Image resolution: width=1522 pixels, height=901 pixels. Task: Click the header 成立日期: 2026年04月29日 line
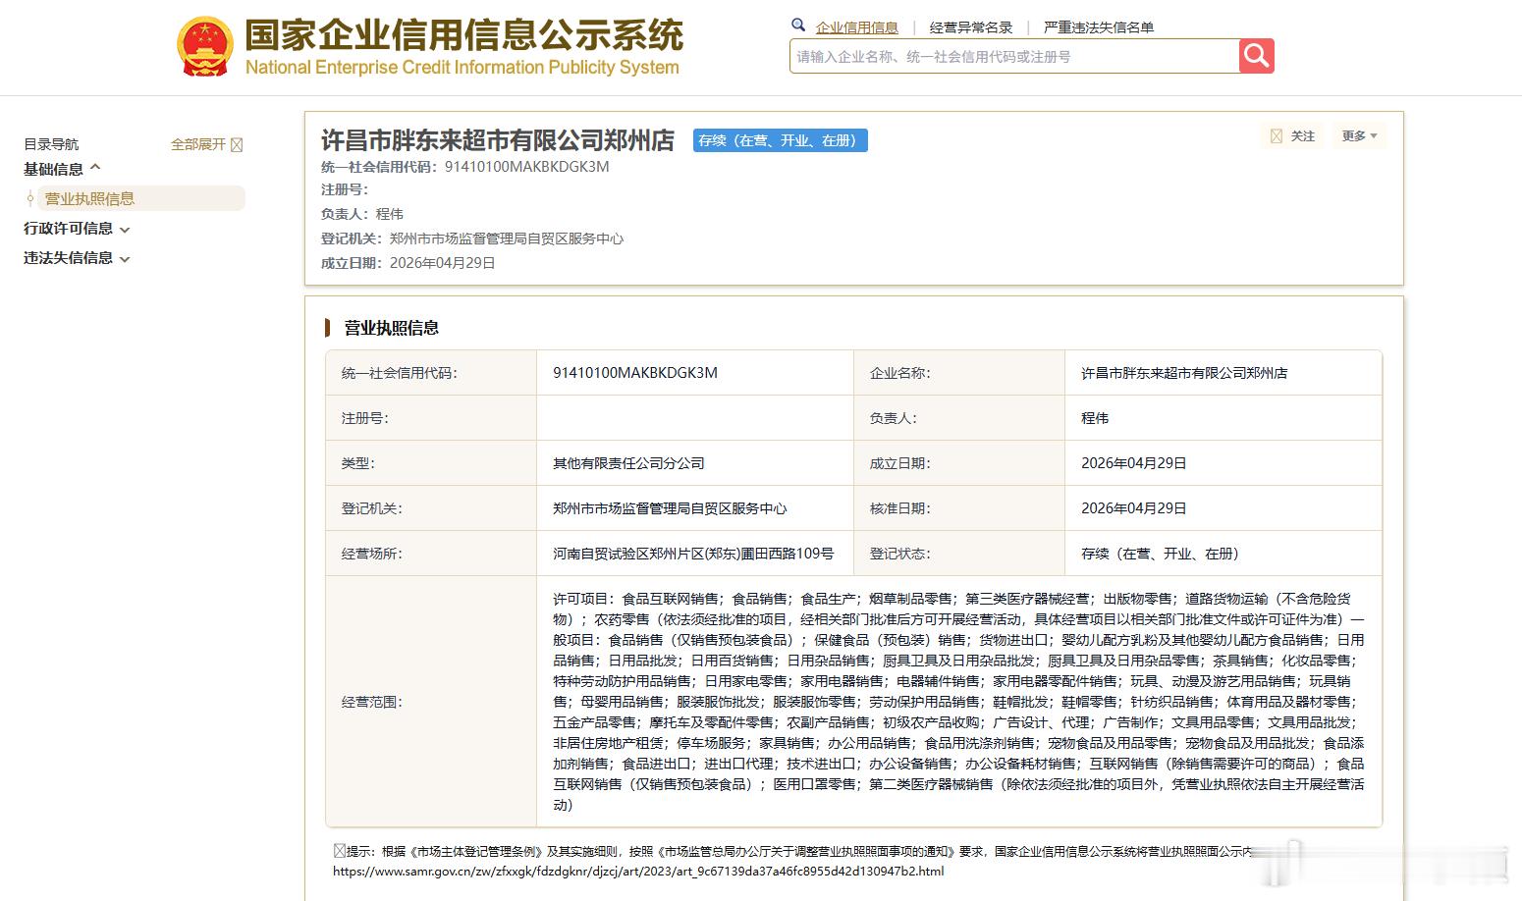(408, 263)
